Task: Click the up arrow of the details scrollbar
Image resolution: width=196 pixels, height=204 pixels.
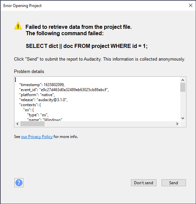Action: [x=183, y=80]
